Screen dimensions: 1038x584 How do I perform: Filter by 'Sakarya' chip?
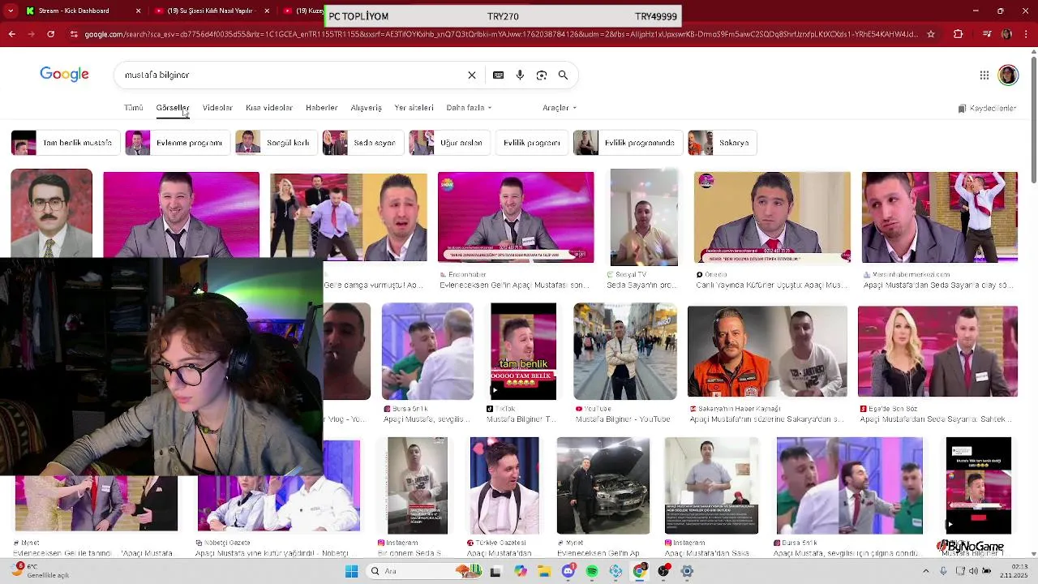tap(722, 143)
